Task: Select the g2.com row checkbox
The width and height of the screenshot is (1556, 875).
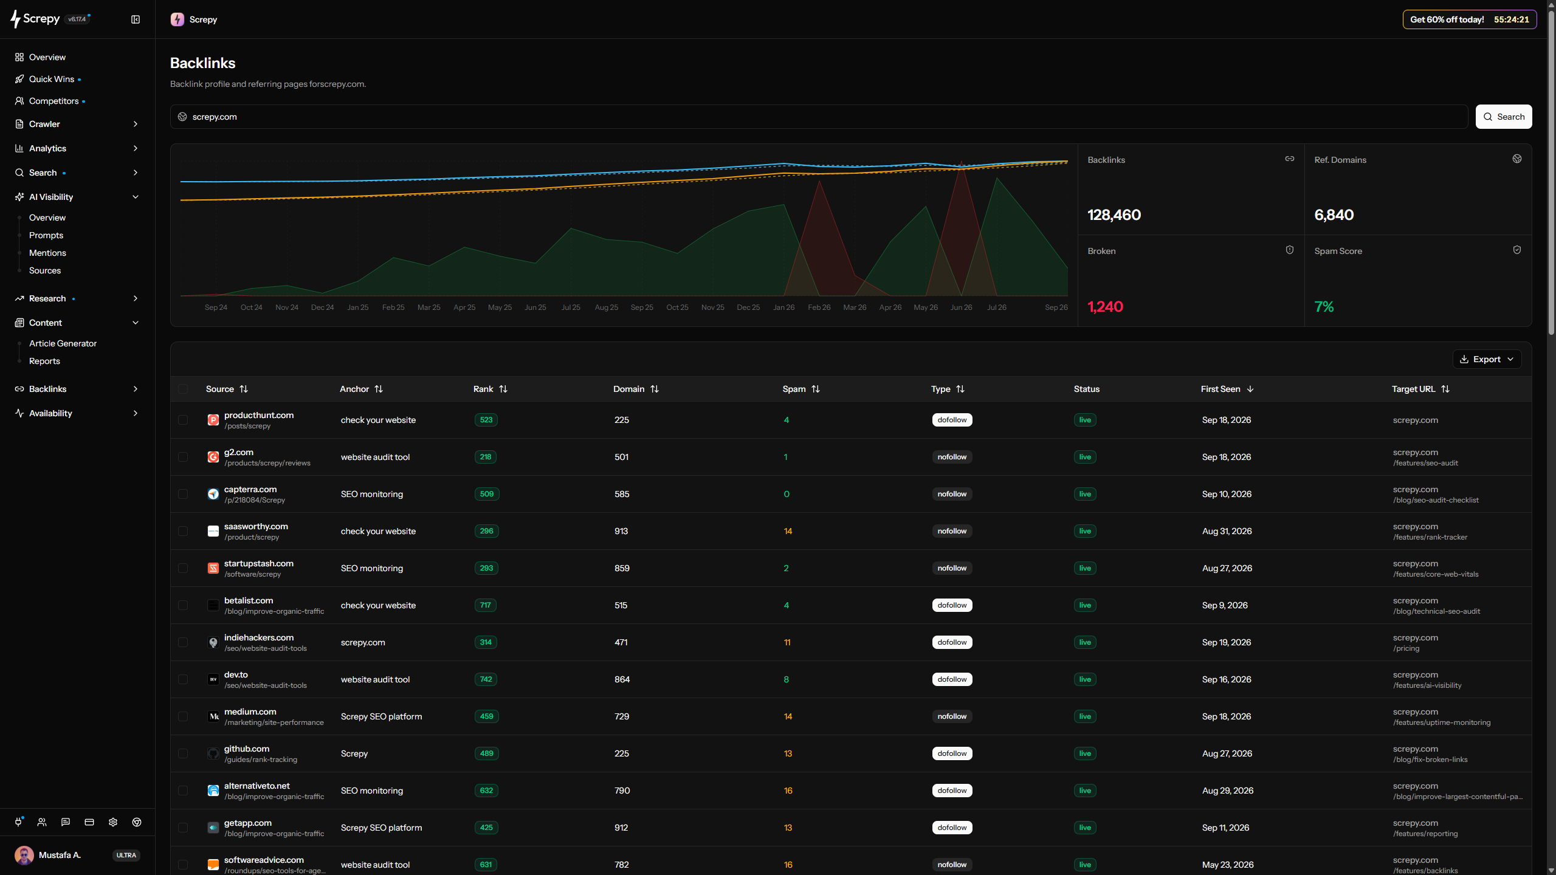Action: point(183,457)
